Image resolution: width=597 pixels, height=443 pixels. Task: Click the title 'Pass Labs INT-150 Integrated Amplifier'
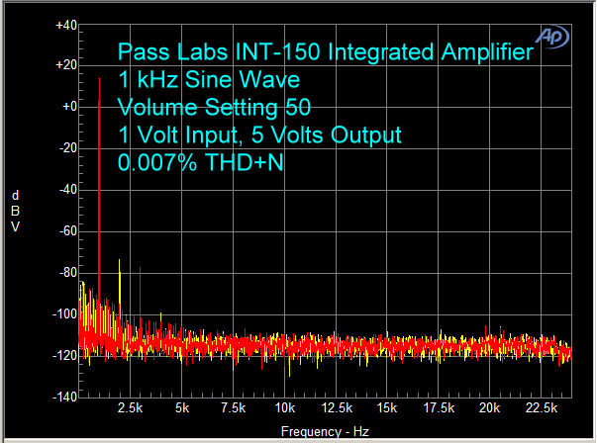326,51
